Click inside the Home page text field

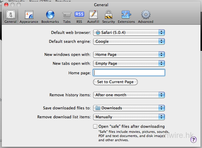[x=129, y=73]
